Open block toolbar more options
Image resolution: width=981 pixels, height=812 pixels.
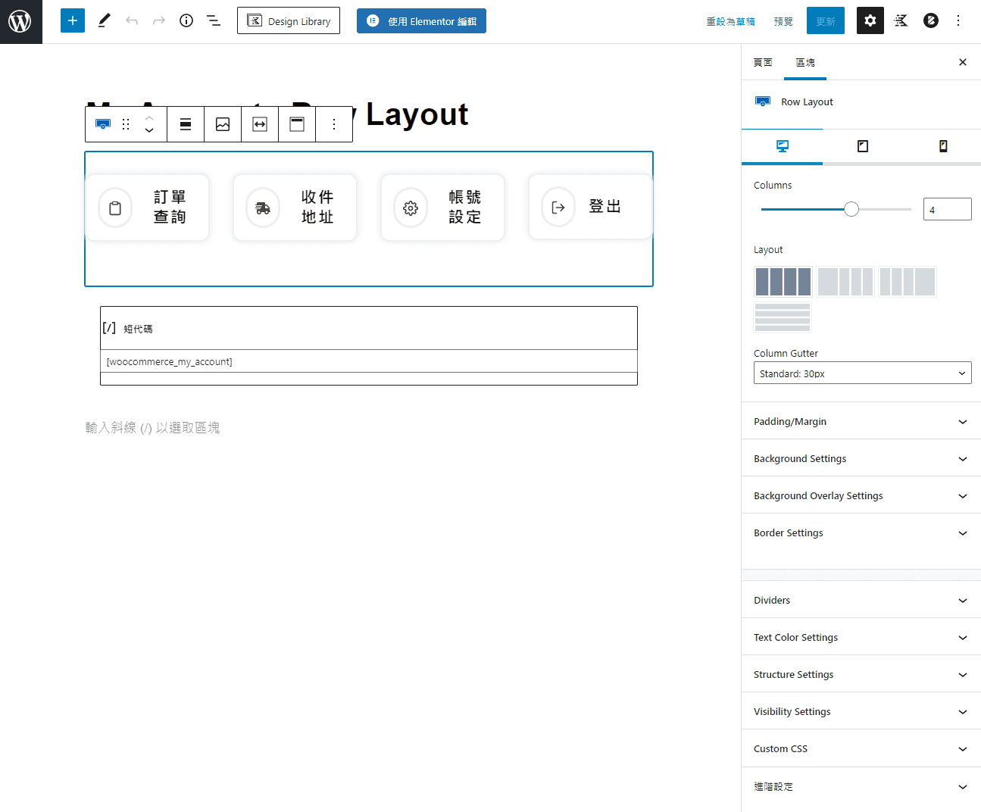point(334,124)
